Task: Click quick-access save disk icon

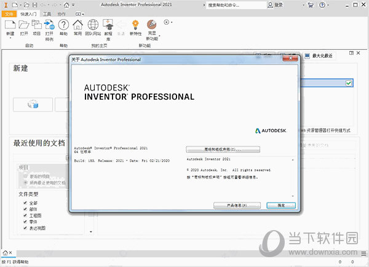Action: click(35, 5)
